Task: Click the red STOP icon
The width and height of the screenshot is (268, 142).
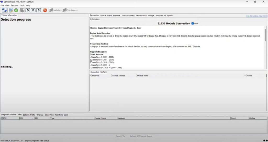Action: (x=45, y=10)
